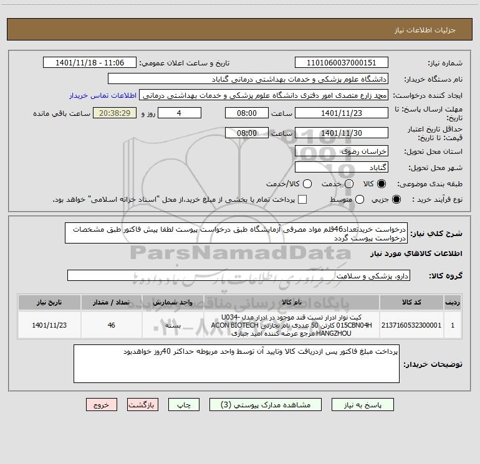Click the row number 1 cell
The image size is (480, 464).
point(453,325)
